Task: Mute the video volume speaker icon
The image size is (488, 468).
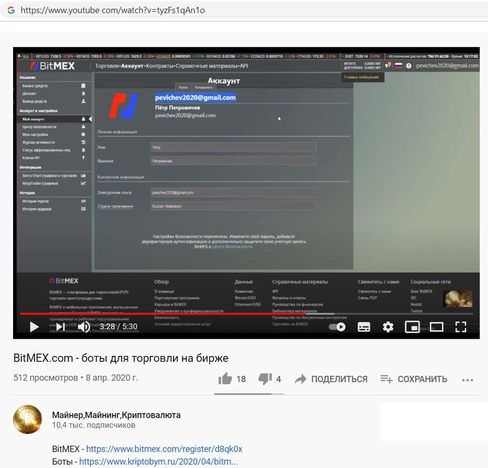Action: pos(84,327)
